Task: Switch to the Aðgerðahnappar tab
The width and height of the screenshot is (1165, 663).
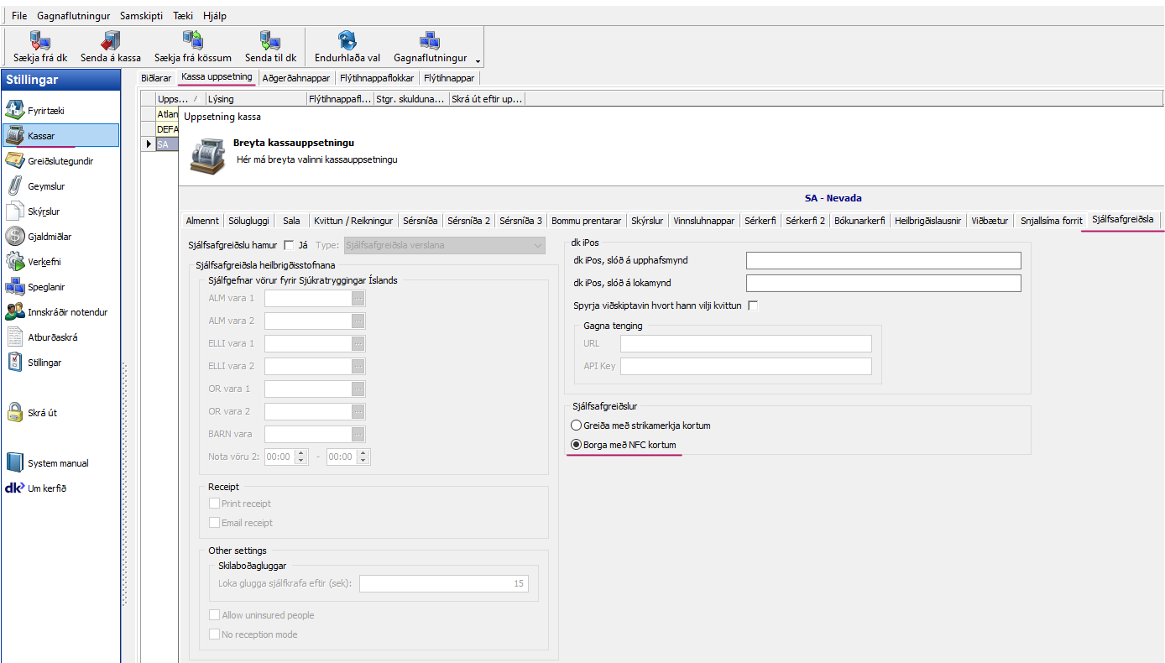Action: click(x=296, y=78)
